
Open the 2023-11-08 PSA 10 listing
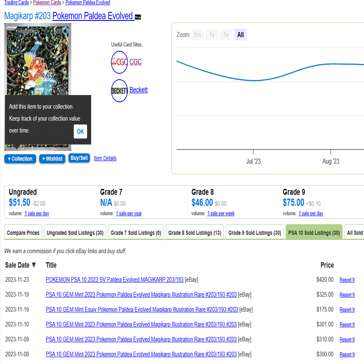click(141, 354)
